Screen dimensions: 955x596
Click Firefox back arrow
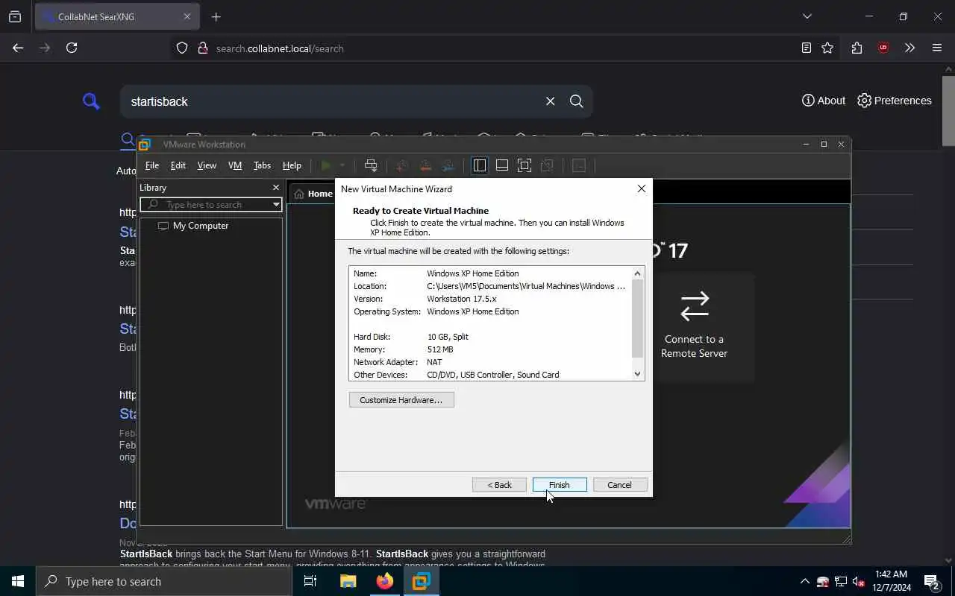pyautogui.click(x=18, y=48)
